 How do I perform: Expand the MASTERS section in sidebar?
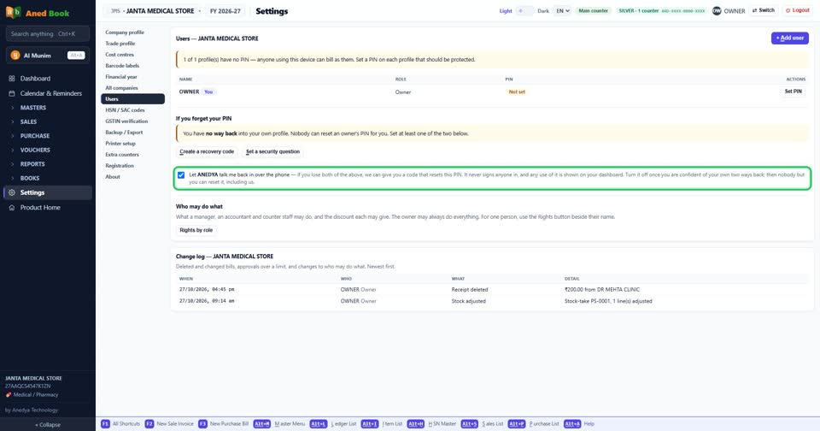tap(33, 108)
